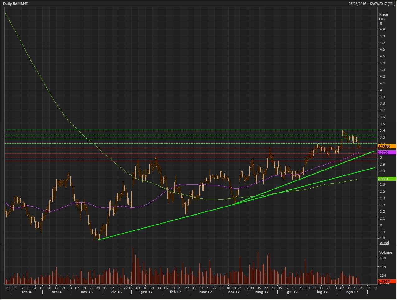Click the price axis value 4
397x300 pixels.
point(381,90)
